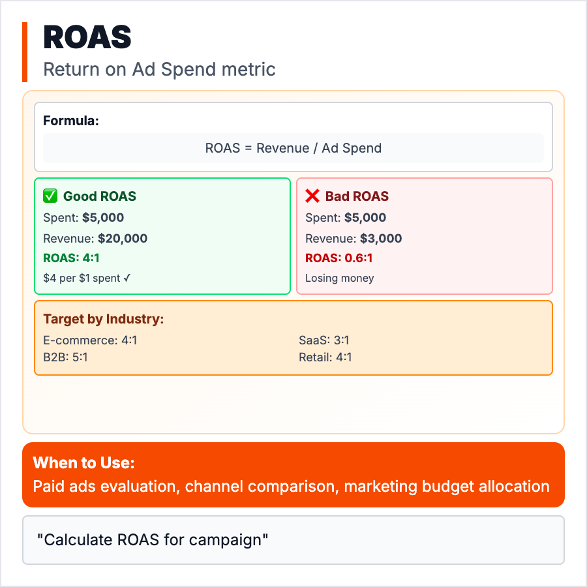Screen dimensions: 587x587
Task: Choose the Retail: 4:1 target
Action: [x=325, y=357]
